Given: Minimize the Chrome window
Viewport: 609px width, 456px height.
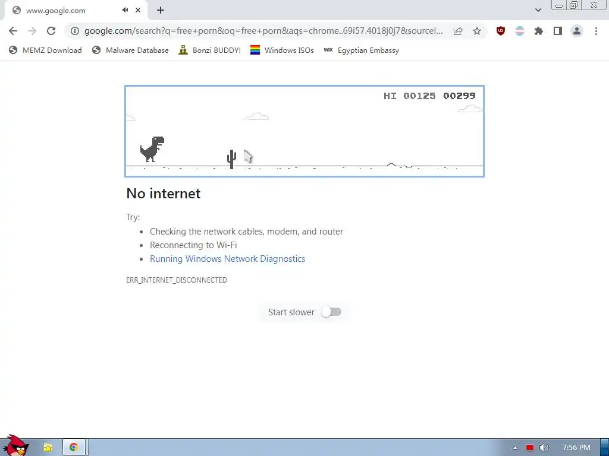Looking at the screenshot, I should (559, 5).
